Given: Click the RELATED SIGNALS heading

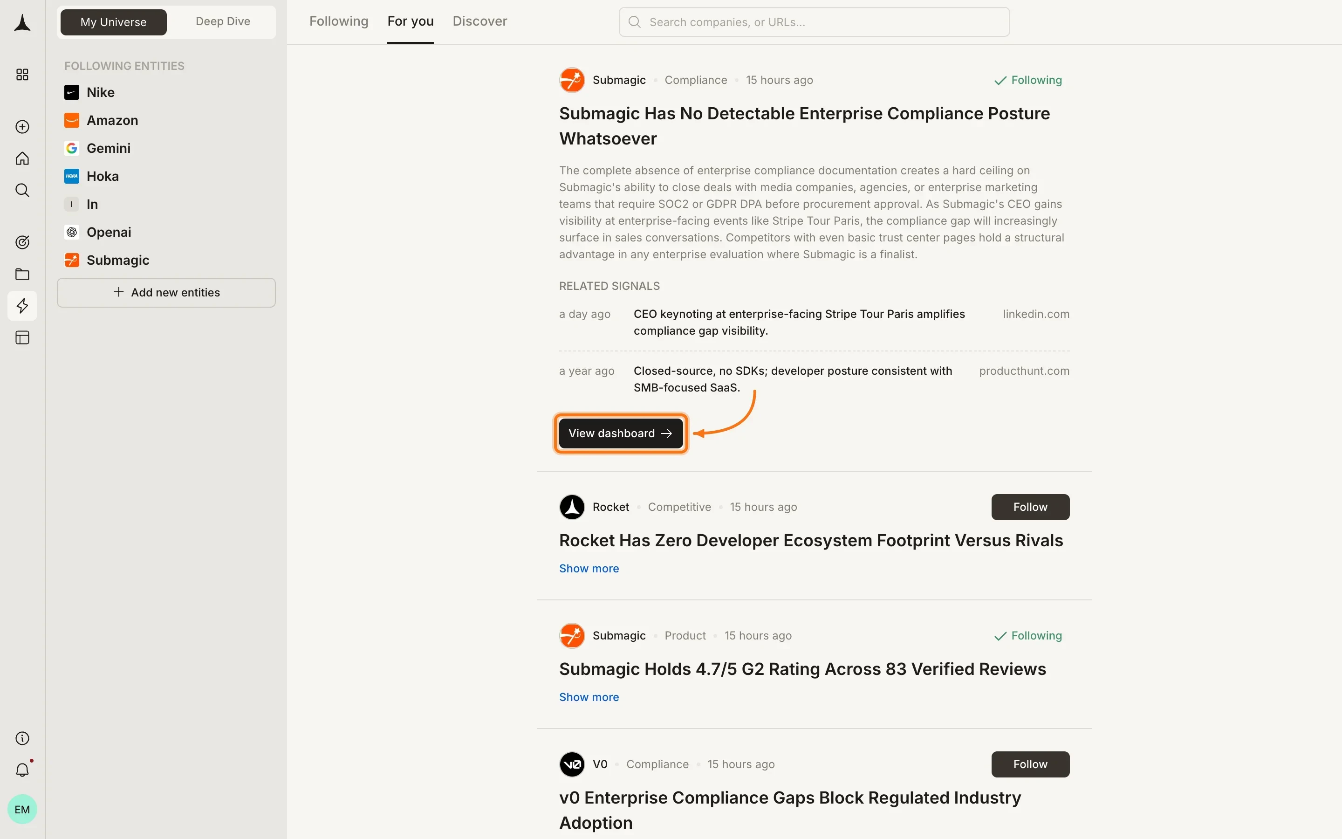Looking at the screenshot, I should pyautogui.click(x=609, y=286).
